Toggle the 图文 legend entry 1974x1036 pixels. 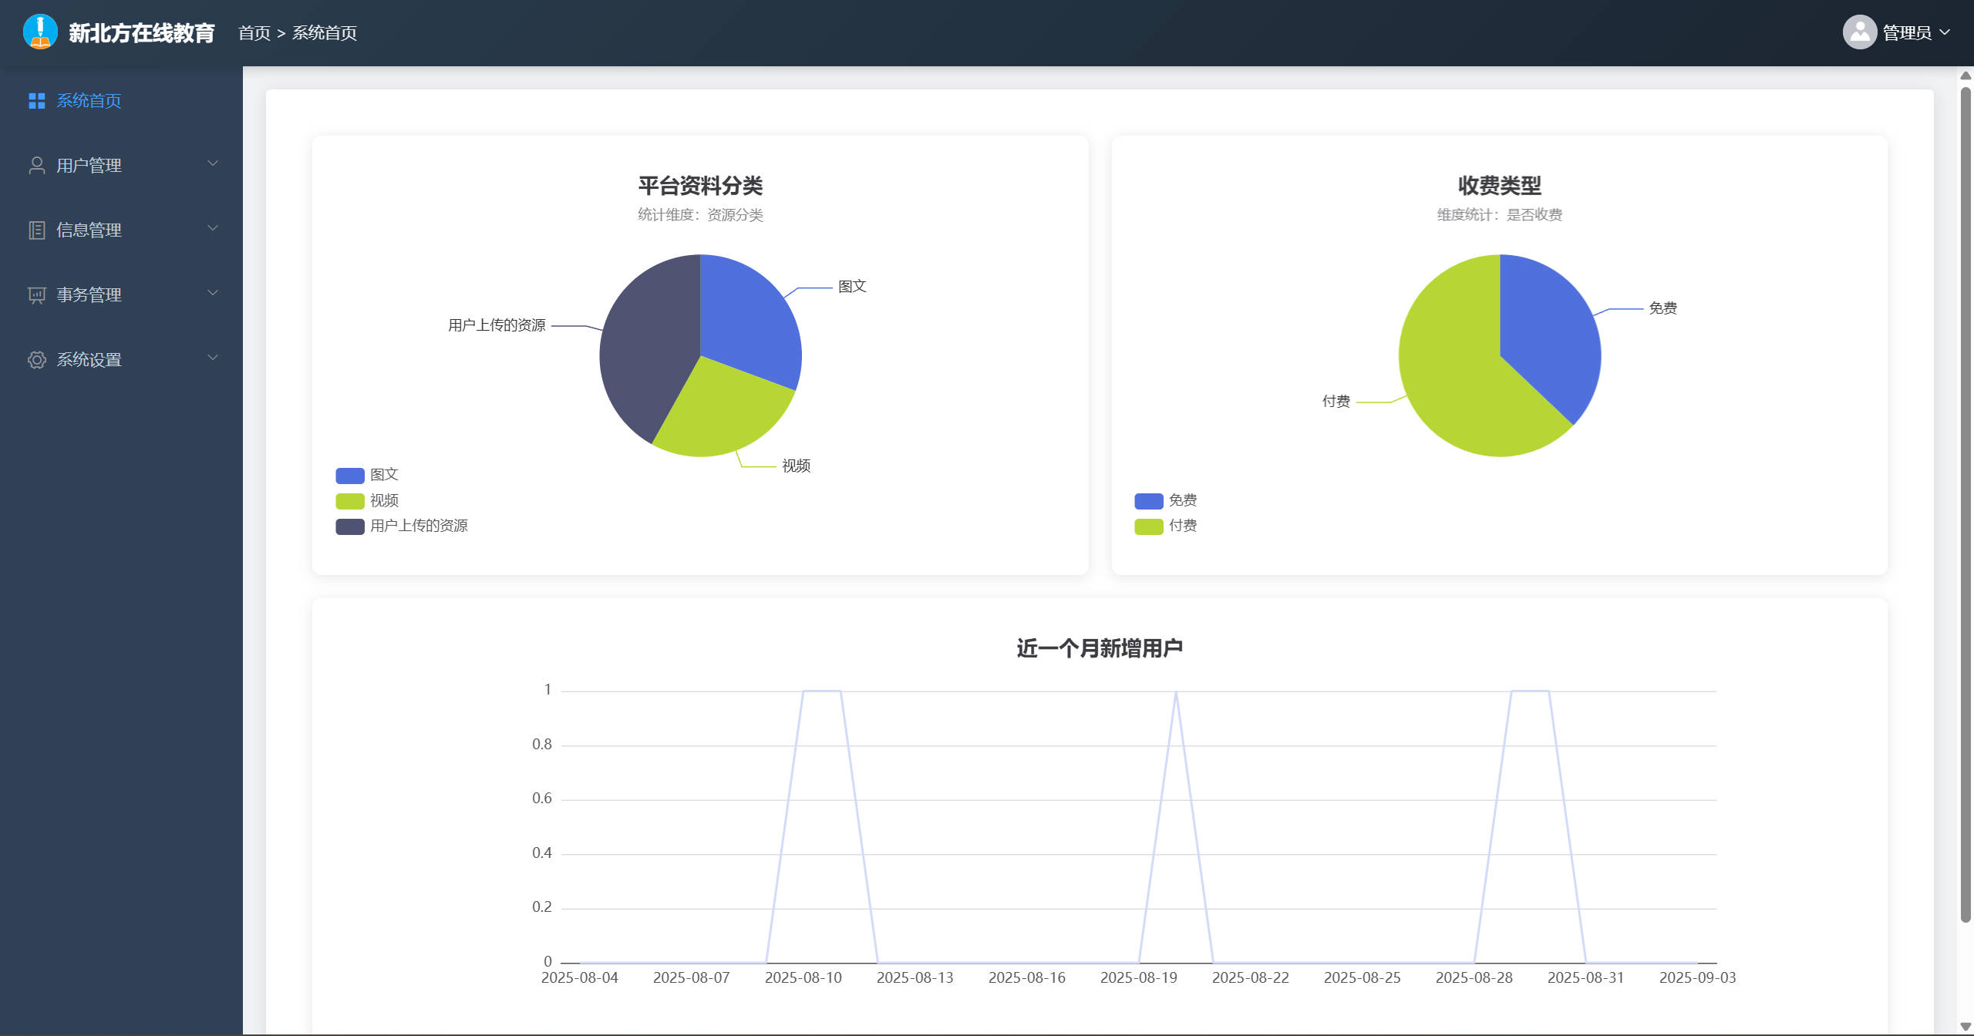[x=367, y=475]
